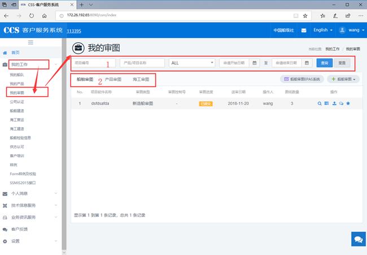The width and height of the screenshot is (367, 255).
Task: Click the upload icon in the operations column
Action: (x=334, y=103)
